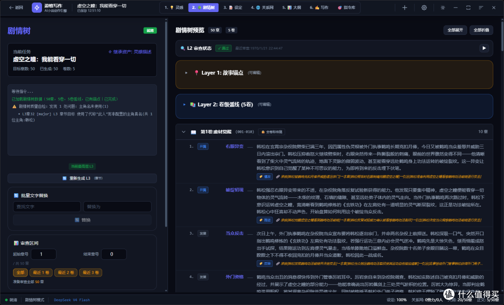The height and width of the screenshot is (305, 504).
Task: Click the 当前最高层:L3 label
Action: [82, 166]
